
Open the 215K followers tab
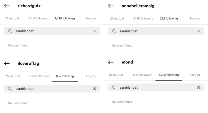pos(143,19)
